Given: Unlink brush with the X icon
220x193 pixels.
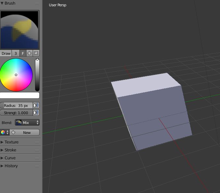Looking at the screenshot, I should click(36, 53).
